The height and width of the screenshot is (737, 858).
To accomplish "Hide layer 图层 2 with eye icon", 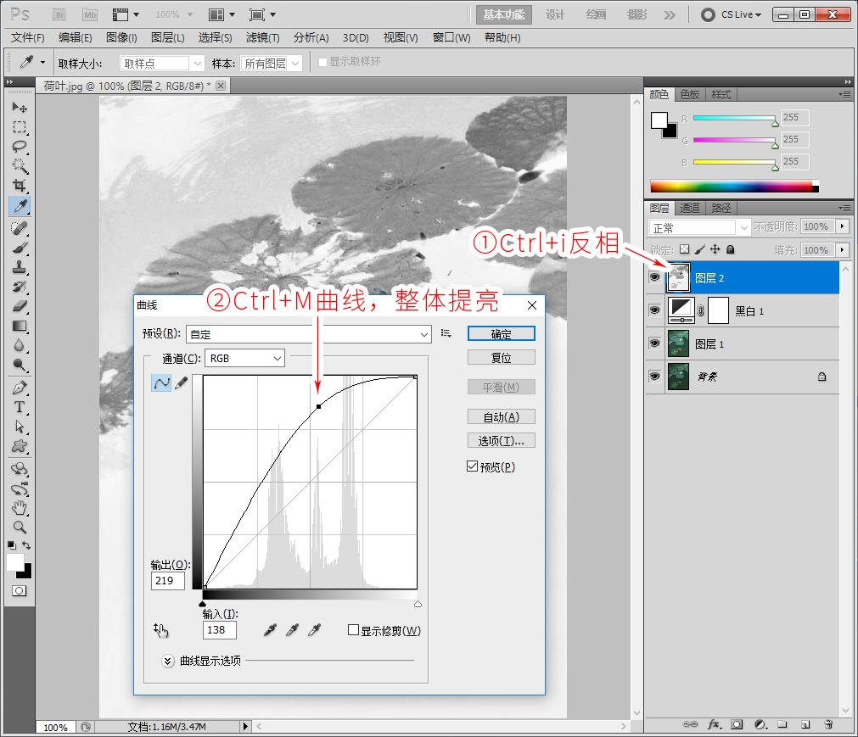I will 654,277.
